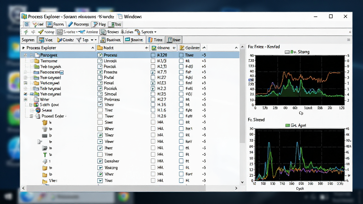363x204 pixels.
Task: Click the green checkmark icon in the second toolbar
Action: (x=41, y=32)
